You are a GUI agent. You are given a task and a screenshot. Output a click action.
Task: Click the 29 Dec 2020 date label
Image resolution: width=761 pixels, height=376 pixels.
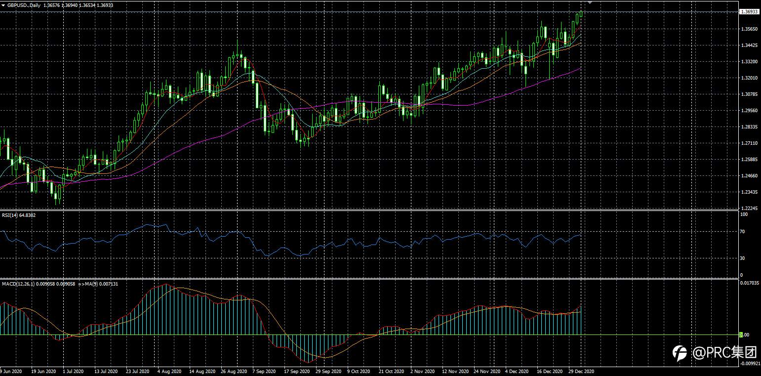point(581,371)
